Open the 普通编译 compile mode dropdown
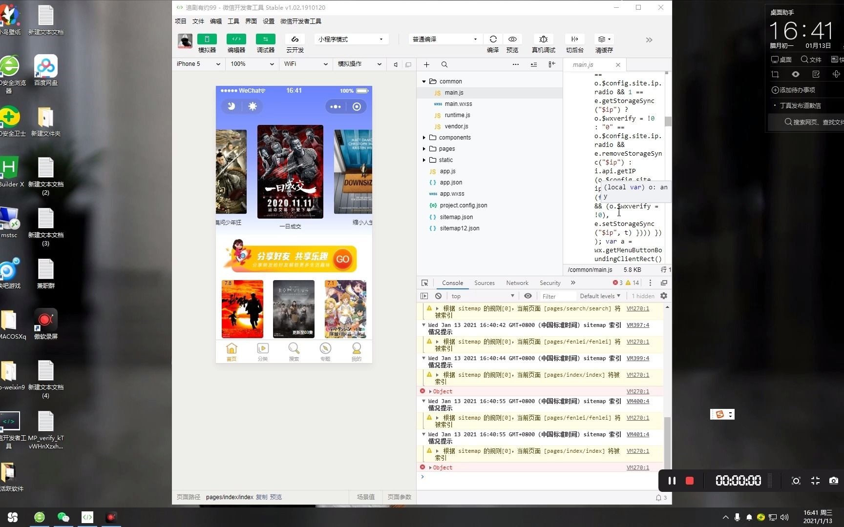Viewport: 844px width, 527px height. point(444,39)
